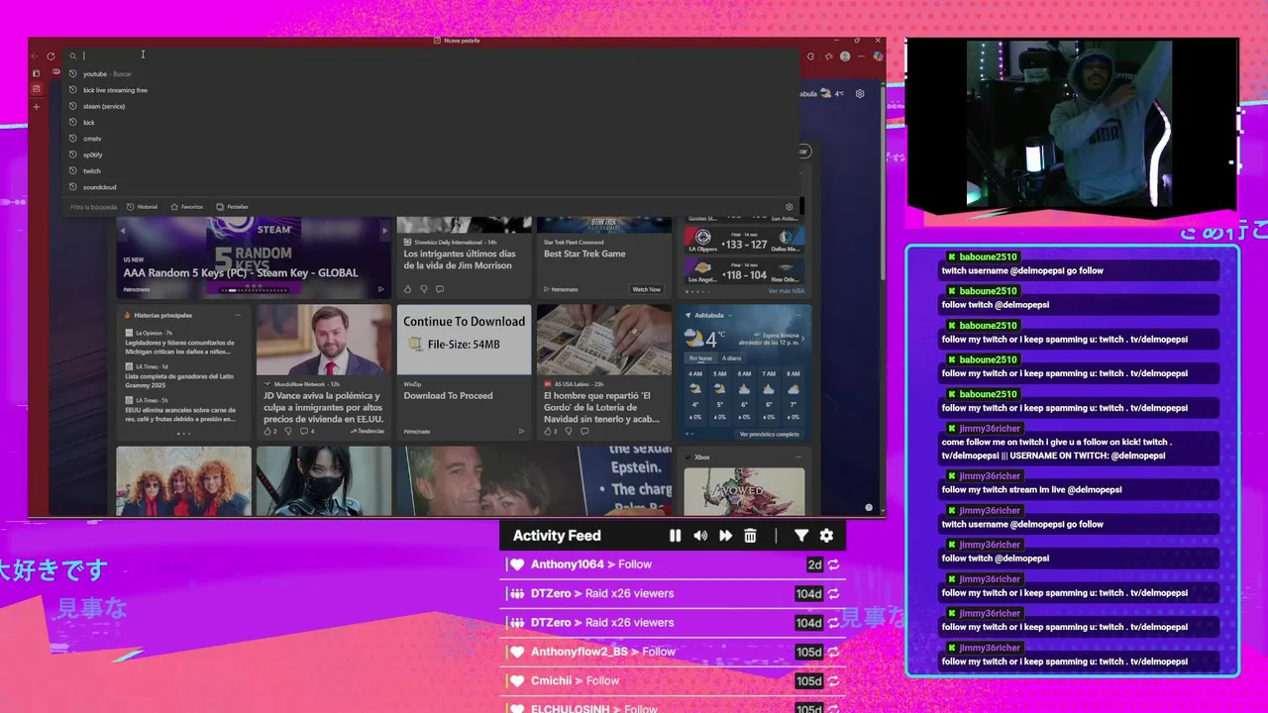
Task: Open Activity Feed settings gear
Action: 826,536
